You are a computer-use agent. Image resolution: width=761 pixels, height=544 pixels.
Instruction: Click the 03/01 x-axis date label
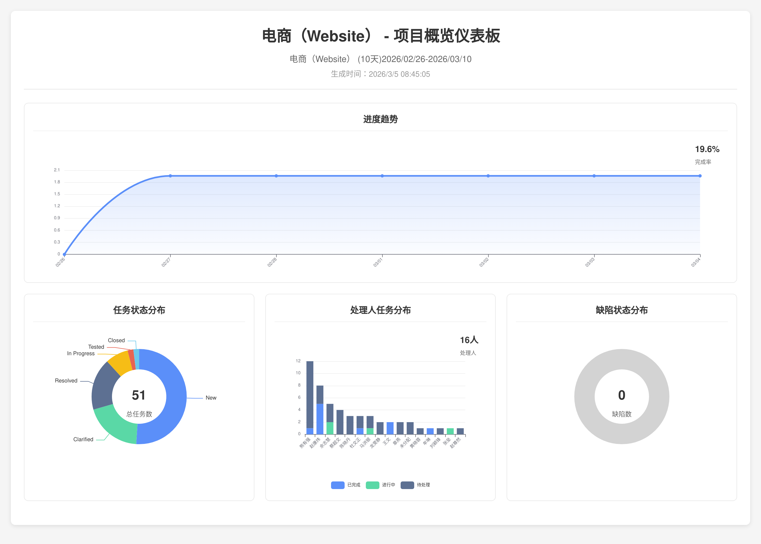pyautogui.click(x=378, y=262)
